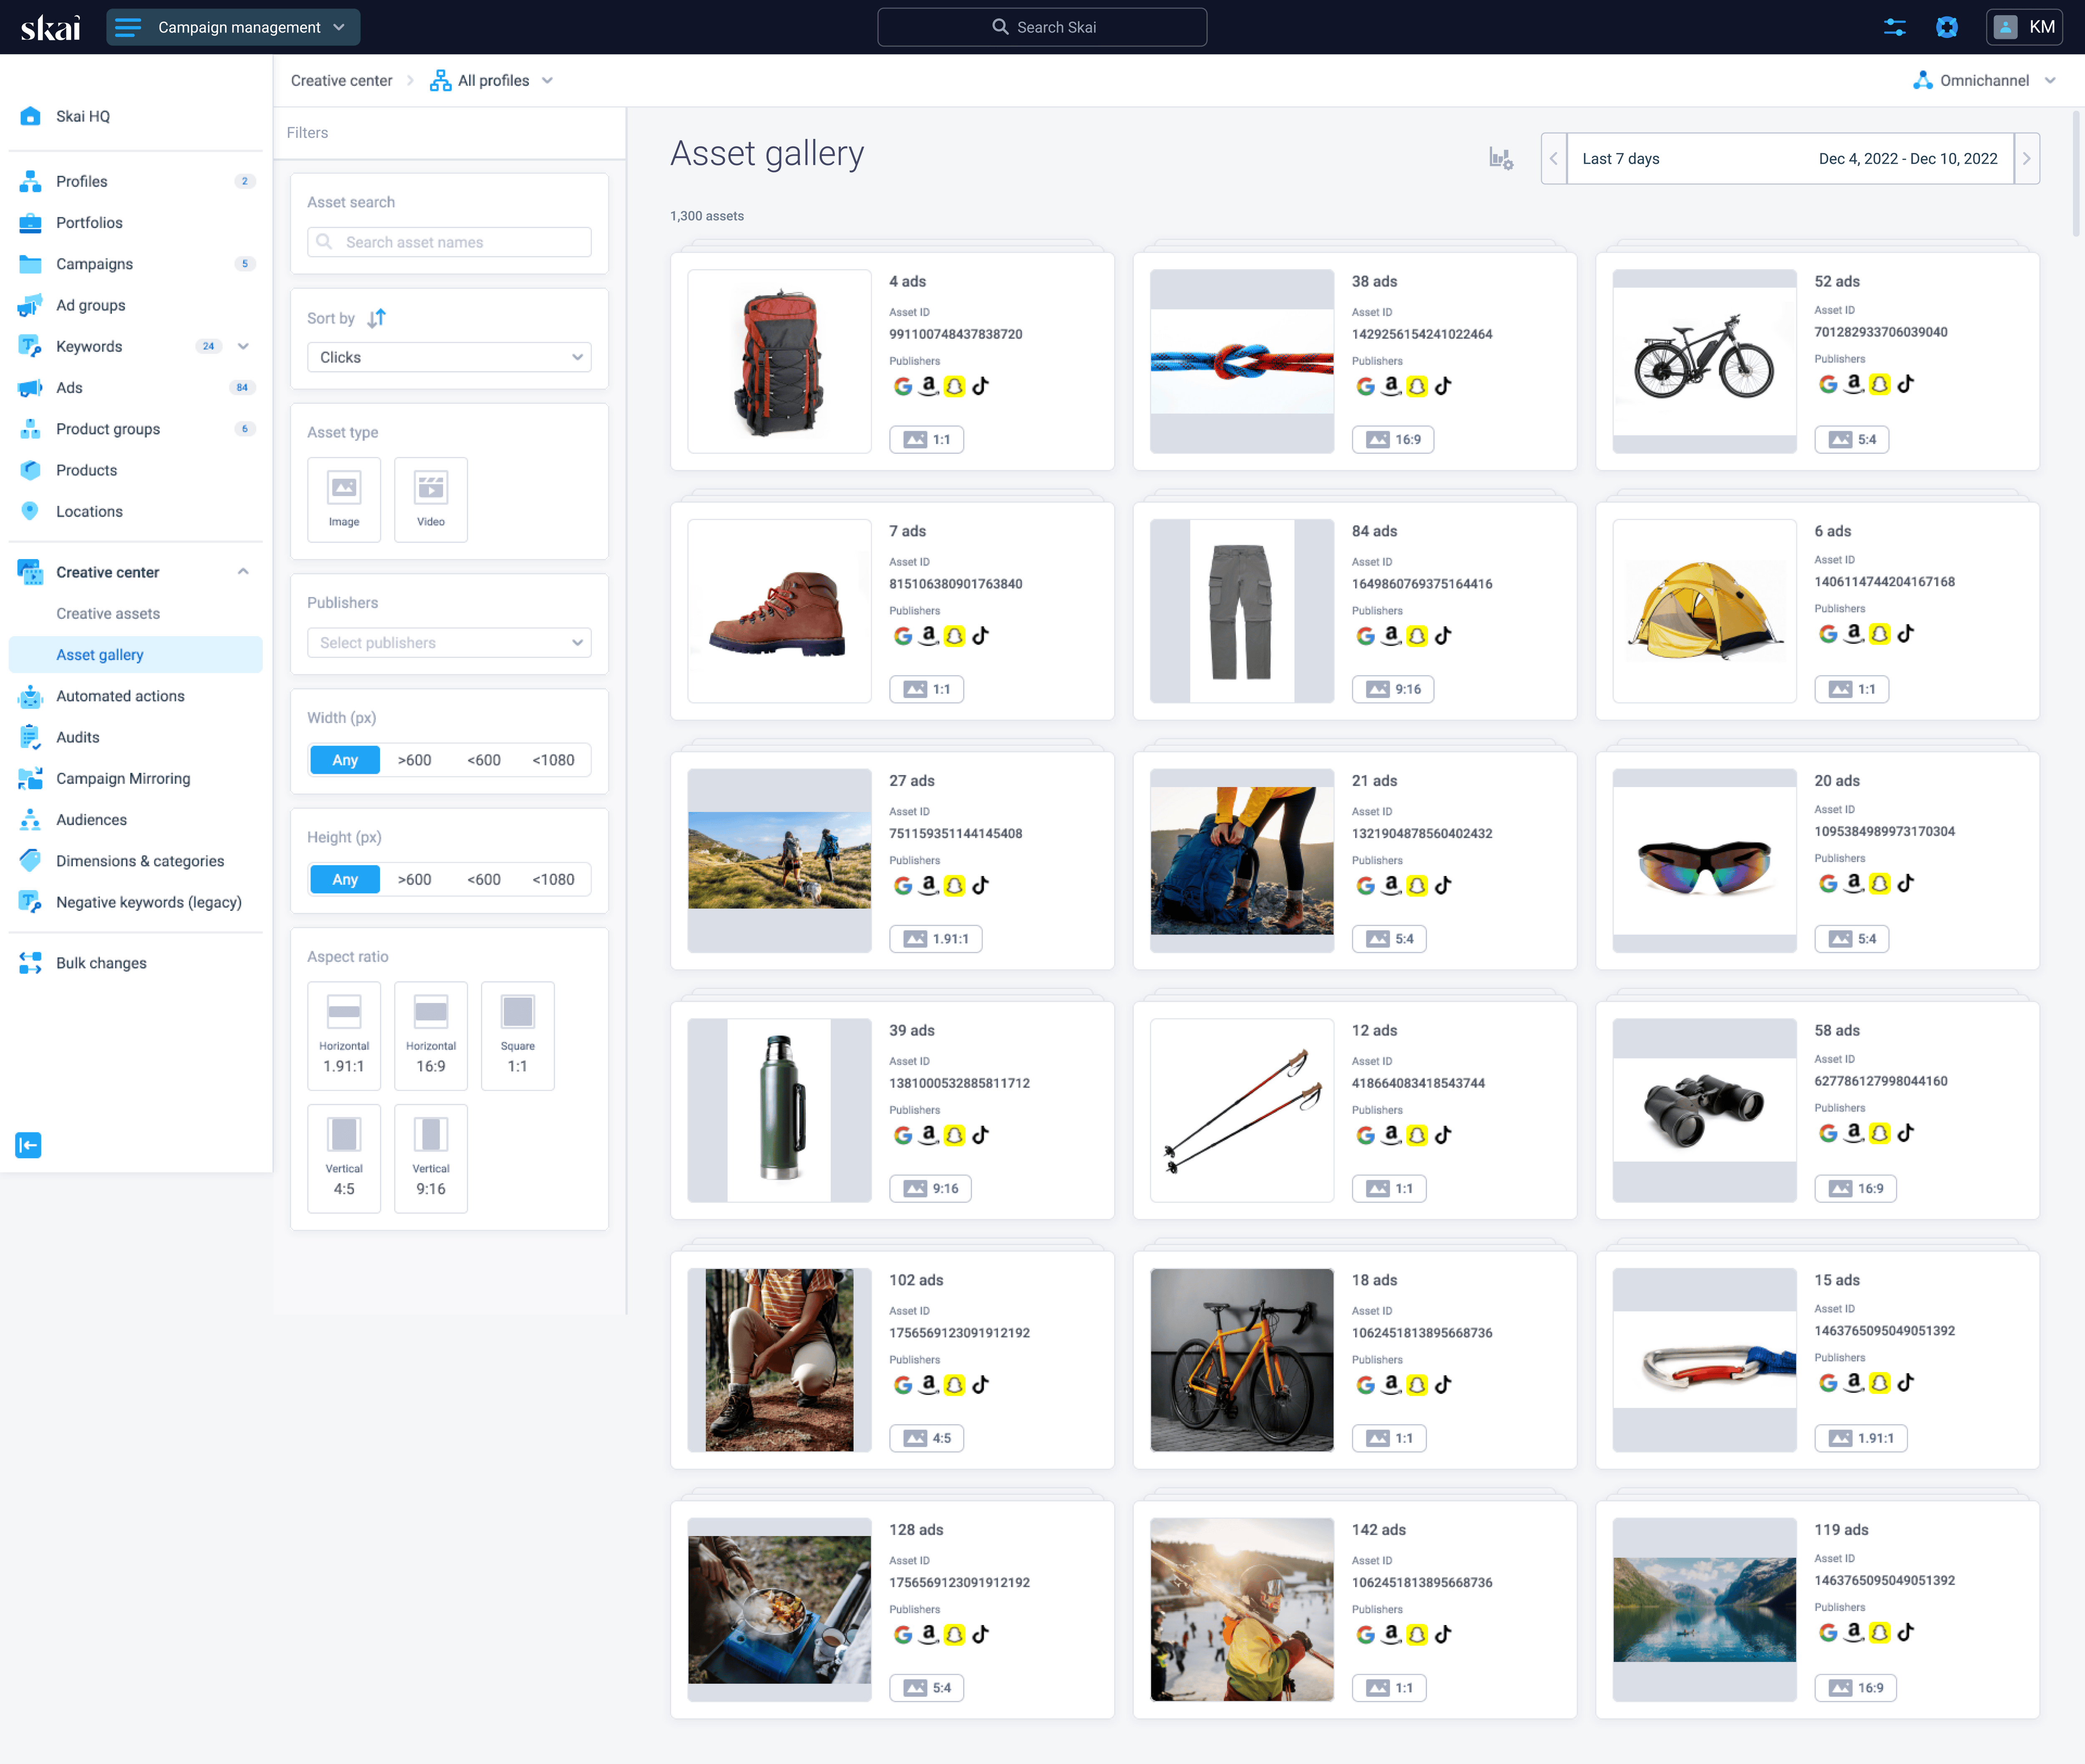Collapse sidebar using bottom-left arrow icon
The width and height of the screenshot is (2085, 1764).
[x=28, y=1145]
